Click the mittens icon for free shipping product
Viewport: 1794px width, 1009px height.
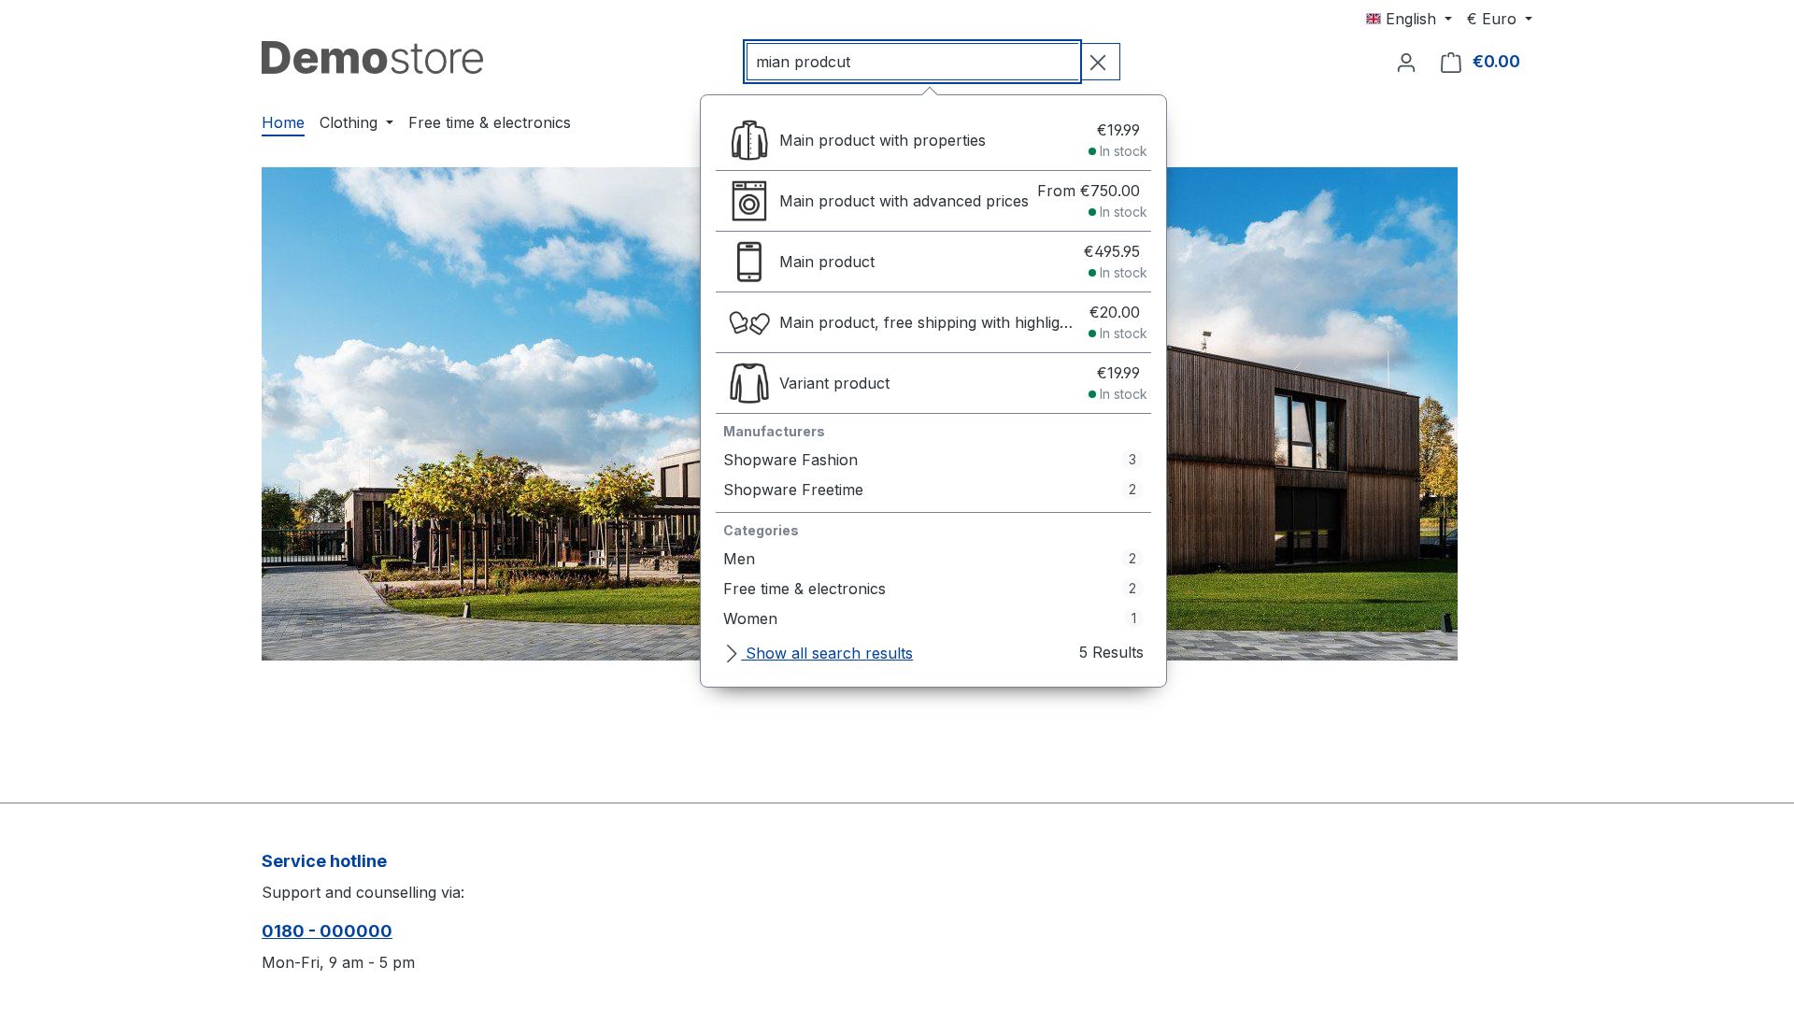749,322
